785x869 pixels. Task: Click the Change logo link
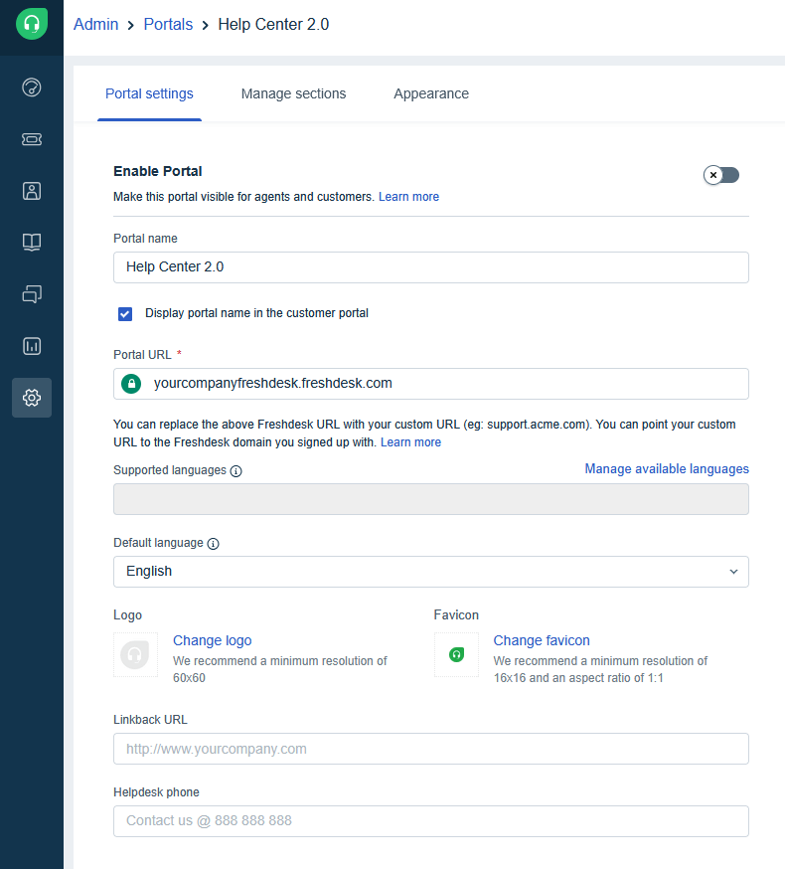(x=212, y=640)
